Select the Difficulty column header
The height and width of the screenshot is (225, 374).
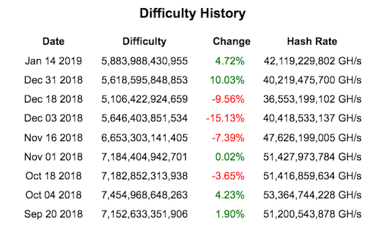click(145, 42)
